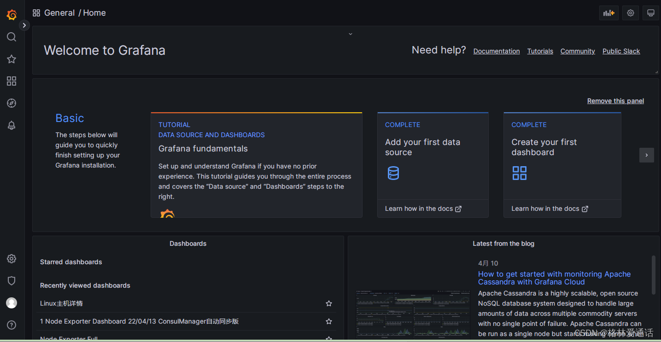Viewport: 661px width, 342px height.
Task: Activate cycle view mode monitor icon
Action: point(650,12)
